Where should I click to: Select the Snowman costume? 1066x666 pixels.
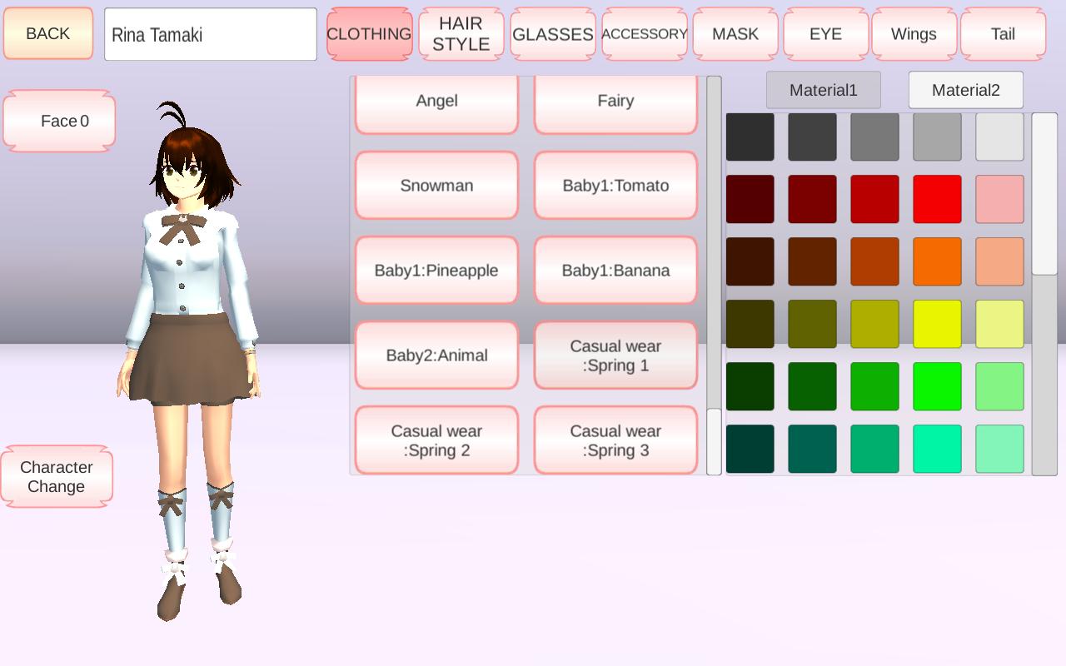click(436, 186)
